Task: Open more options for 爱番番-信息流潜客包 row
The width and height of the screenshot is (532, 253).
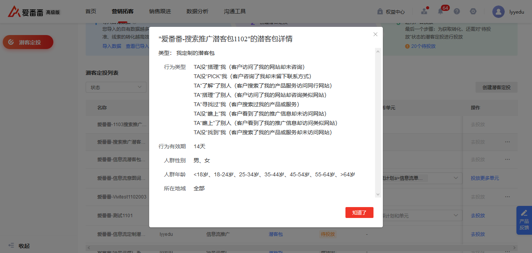Action: tap(507, 160)
